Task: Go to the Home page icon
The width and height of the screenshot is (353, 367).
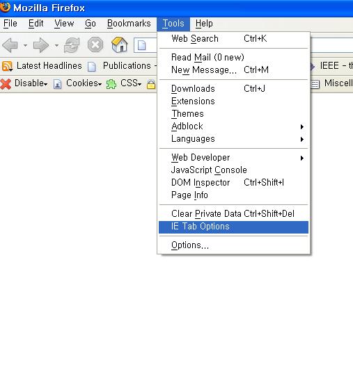Action: (119, 44)
